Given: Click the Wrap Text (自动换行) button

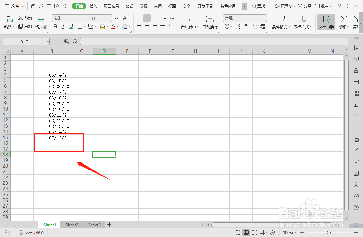Looking at the screenshot, I should [x=210, y=22].
